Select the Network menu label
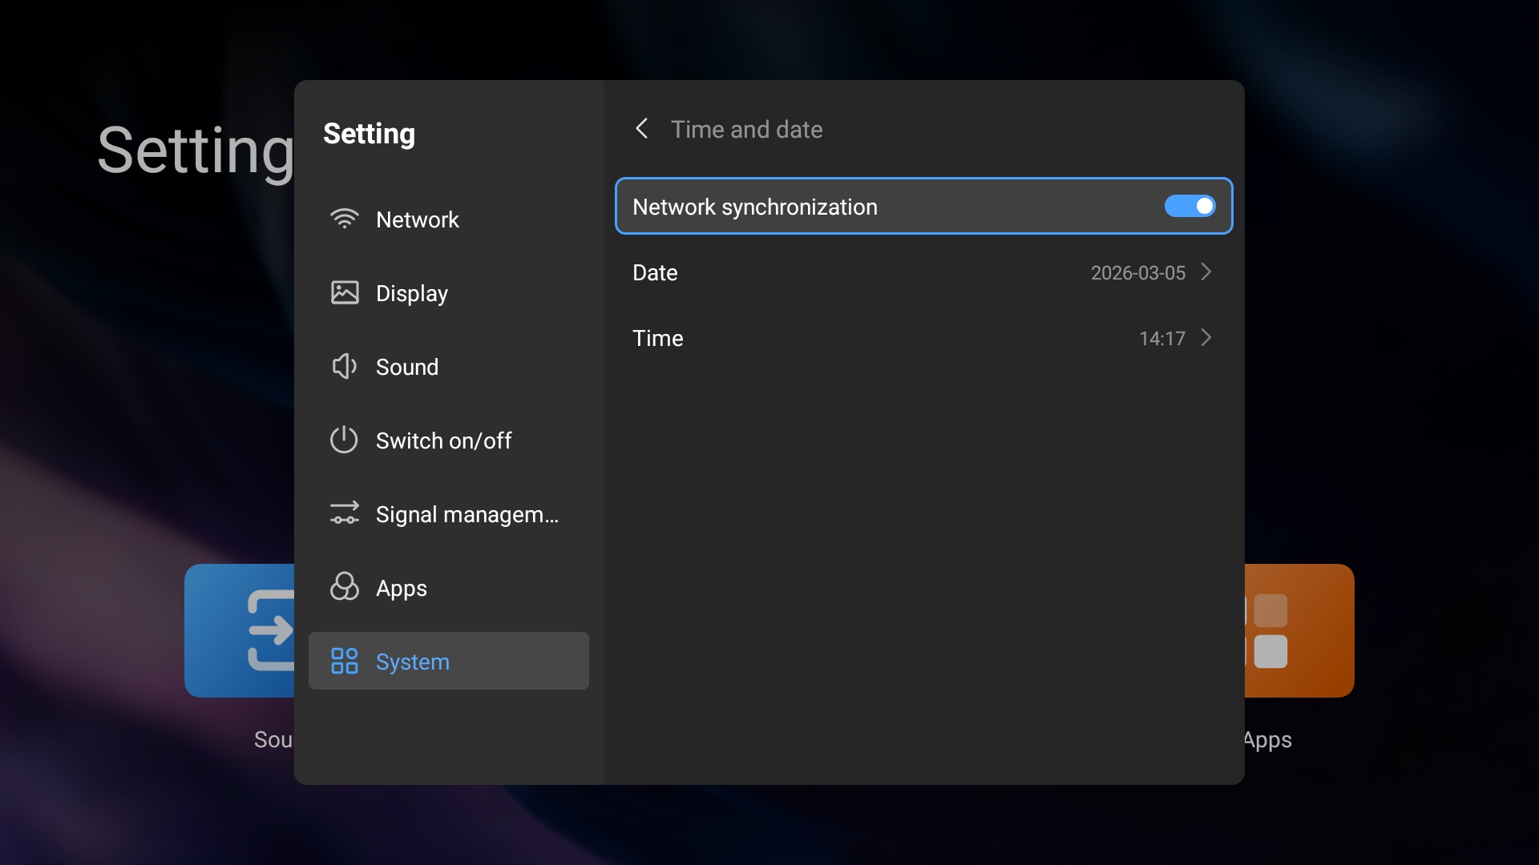This screenshot has height=865, width=1539. [417, 219]
